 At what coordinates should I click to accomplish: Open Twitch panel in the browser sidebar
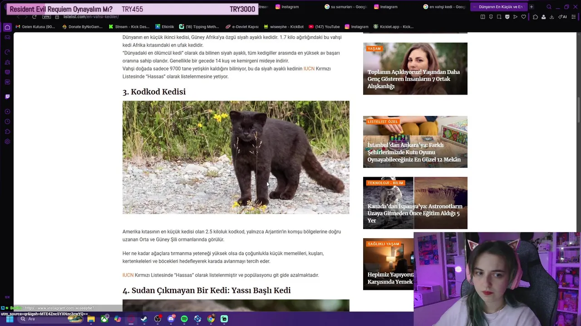(x=7, y=96)
